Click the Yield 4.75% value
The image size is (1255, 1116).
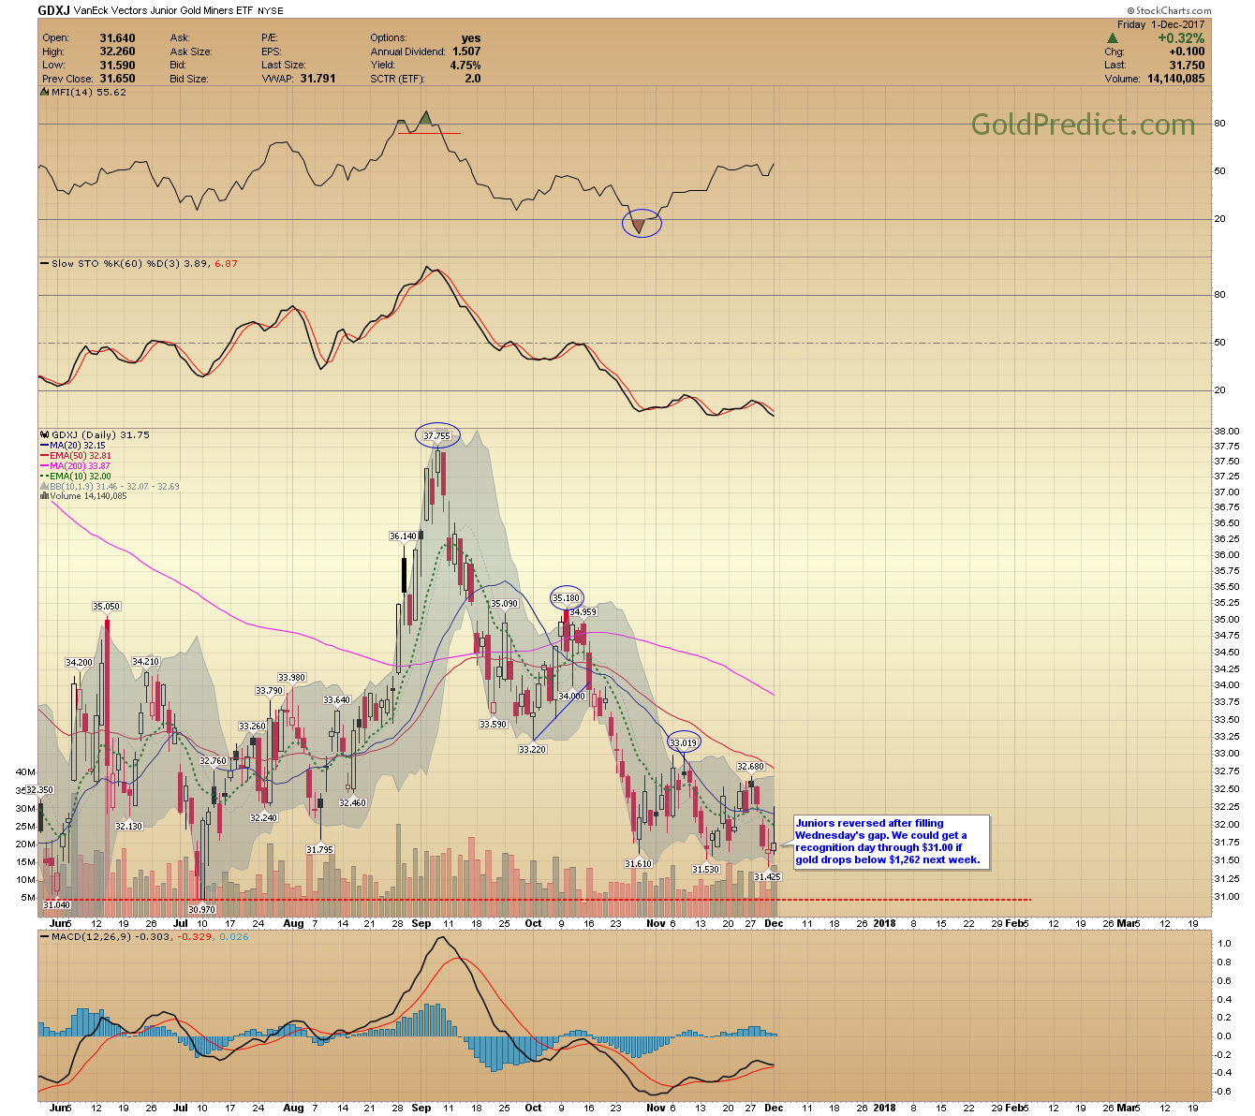(465, 66)
